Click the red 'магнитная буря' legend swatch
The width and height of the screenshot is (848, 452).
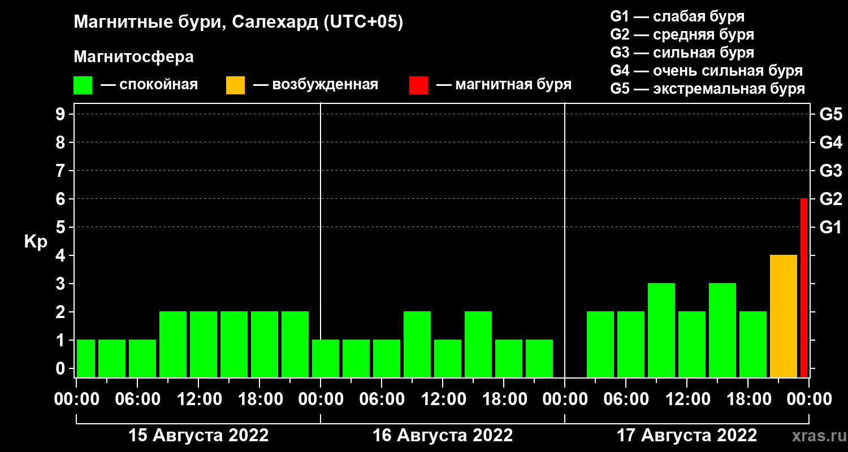point(418,85)
